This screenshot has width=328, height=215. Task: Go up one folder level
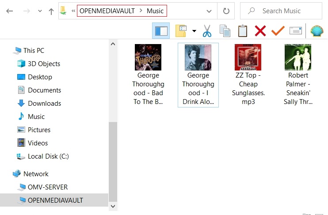coord(51,11)
